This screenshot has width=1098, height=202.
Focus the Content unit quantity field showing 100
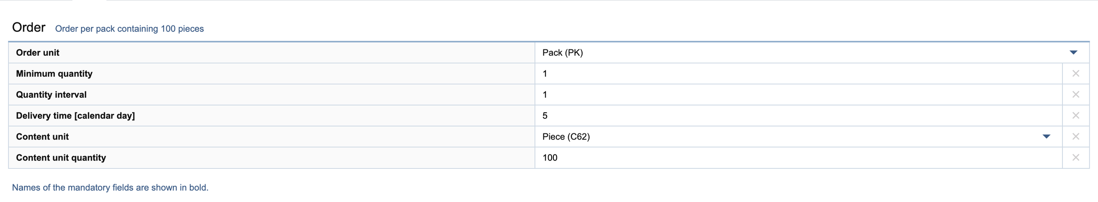click(798, 157)
